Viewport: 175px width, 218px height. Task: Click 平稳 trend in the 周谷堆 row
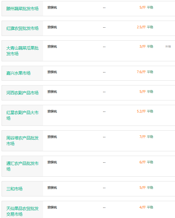point(150,137)
